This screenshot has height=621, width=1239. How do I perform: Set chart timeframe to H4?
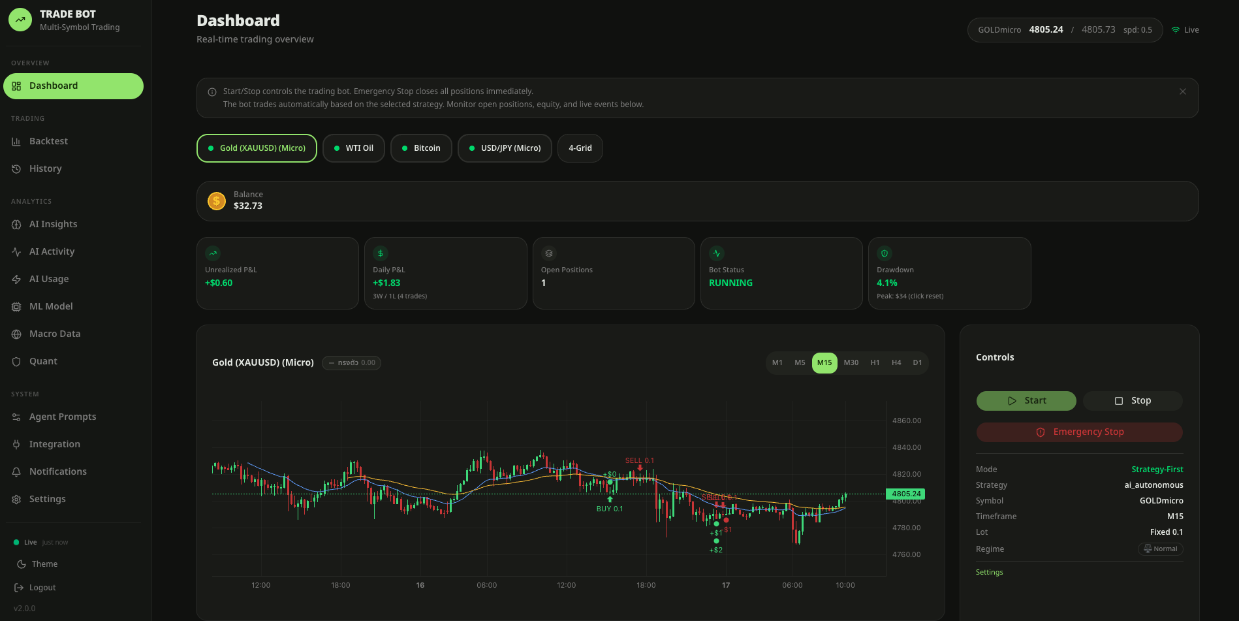(896, 363)
